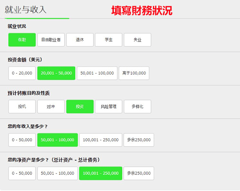Select 对冲 as account purpose
The image size is (240, 191).
point(51,106)
